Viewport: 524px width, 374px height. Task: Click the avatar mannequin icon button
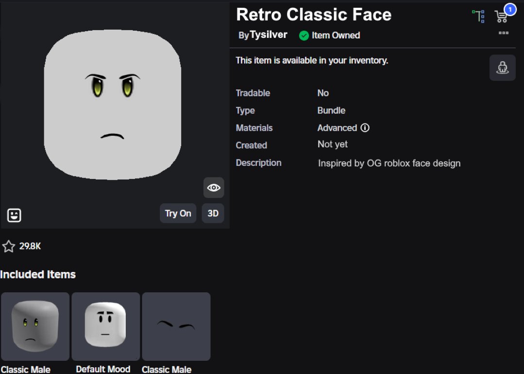(502, 68)
